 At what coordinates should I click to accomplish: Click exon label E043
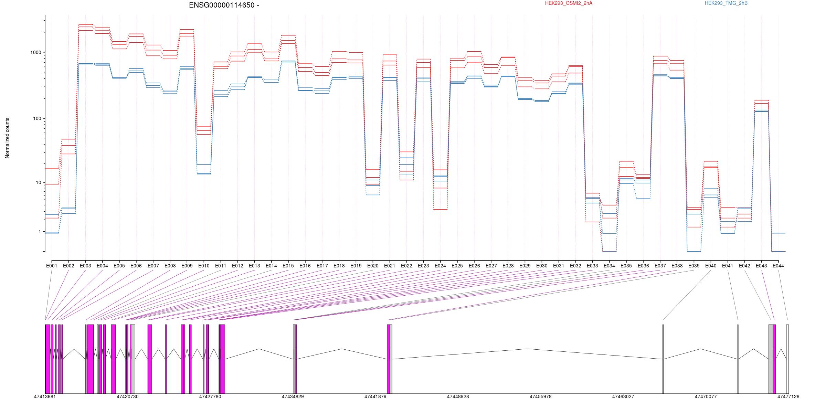tap(761, 266)
